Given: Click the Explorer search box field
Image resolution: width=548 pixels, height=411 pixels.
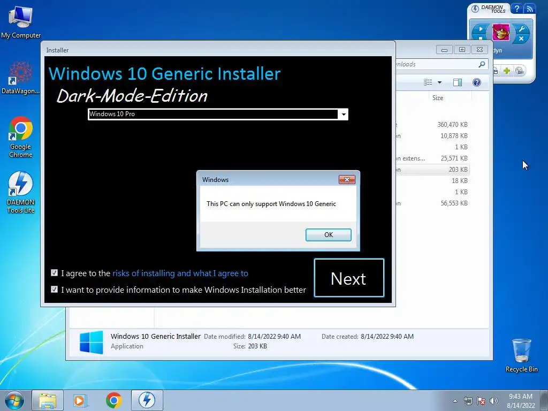Looking at the screenshot, I should pos(442,64).
